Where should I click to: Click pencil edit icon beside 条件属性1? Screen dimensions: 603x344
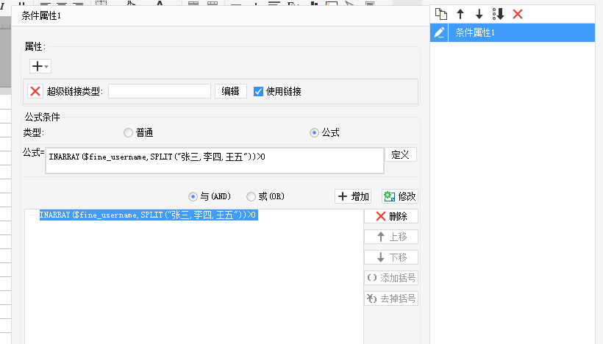(439, 32)
